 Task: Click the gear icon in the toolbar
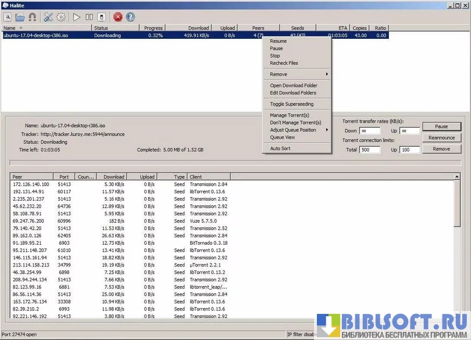(60, 17)
